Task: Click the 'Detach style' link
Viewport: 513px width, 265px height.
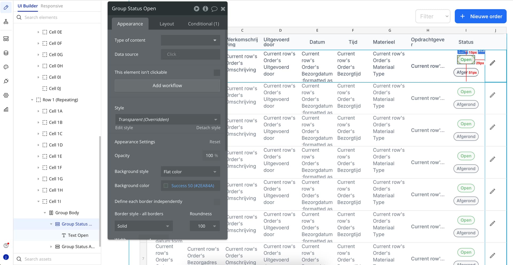Action: click(x=208, y=128)
